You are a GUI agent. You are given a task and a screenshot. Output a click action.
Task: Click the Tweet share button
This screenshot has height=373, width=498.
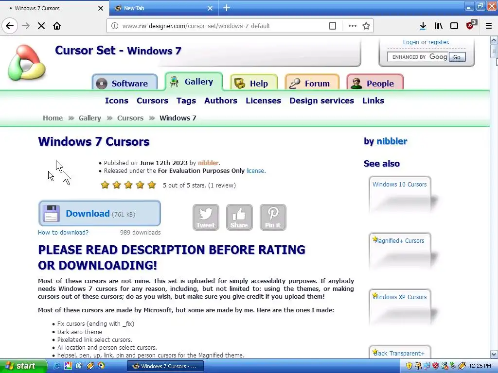click(x=206, y=217)
